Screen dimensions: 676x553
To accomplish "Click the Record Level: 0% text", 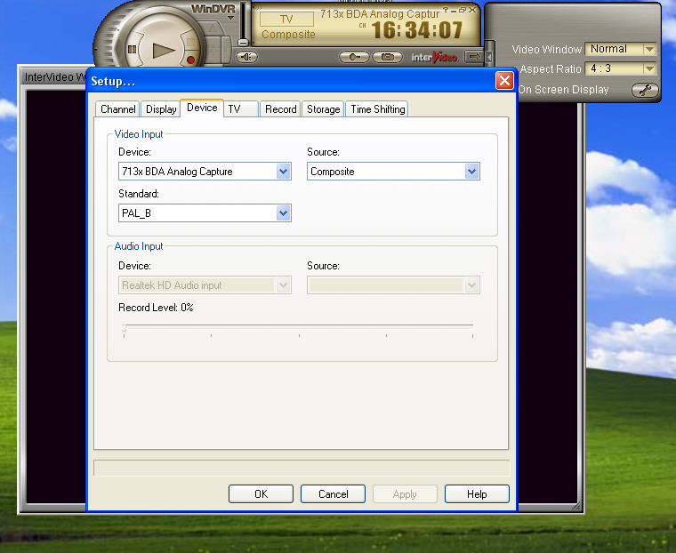I will click(x=156, y=308).
